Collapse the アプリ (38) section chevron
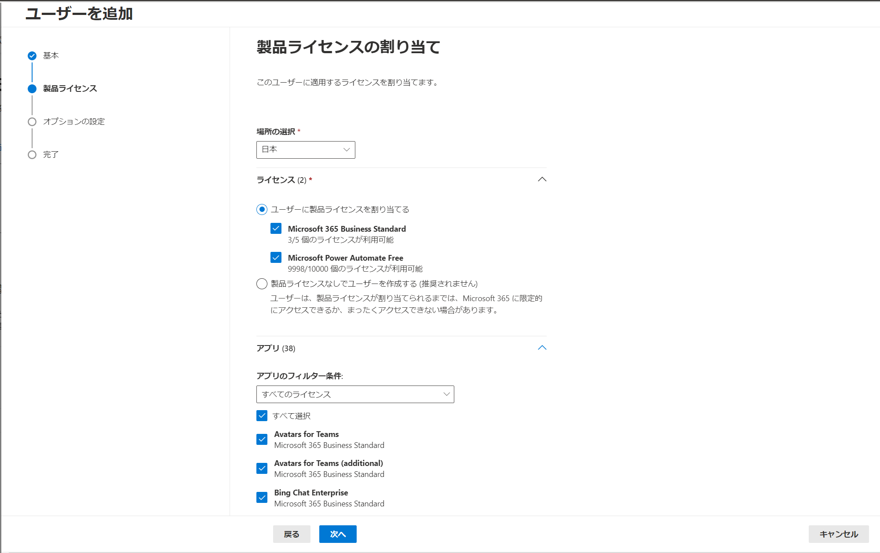This screenshot has width=880, height=553. (x=542, y=348)
